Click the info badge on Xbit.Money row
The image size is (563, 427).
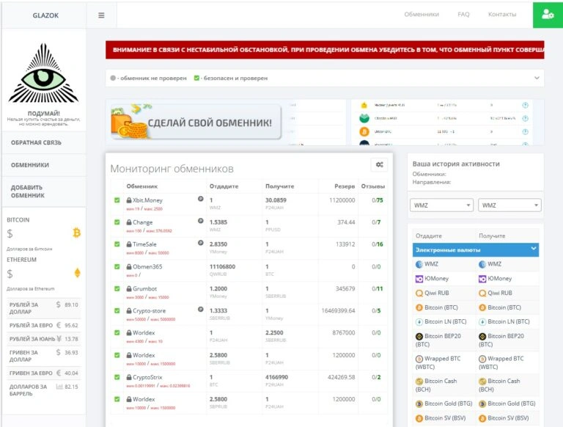[x=201, y=199]
